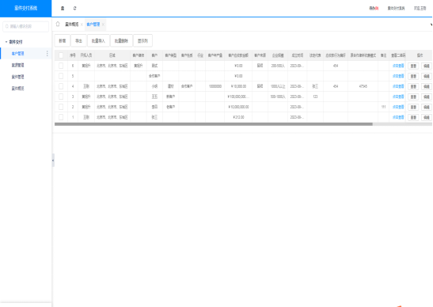Click 点击查看 link in row 1
Image resolution: width=433 pixels, height=307 pixels.
click(x=398, y=117)
